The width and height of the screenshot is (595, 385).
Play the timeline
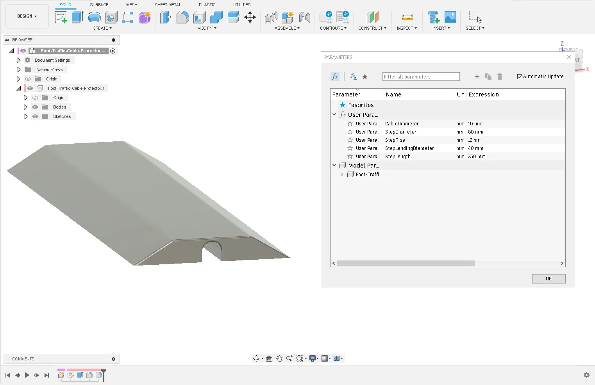27,375
